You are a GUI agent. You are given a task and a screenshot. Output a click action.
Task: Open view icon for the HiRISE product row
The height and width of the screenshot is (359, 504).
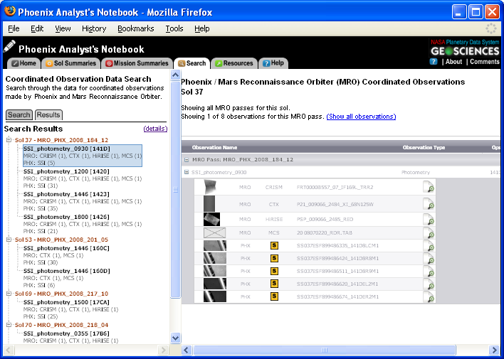(429, 219)
